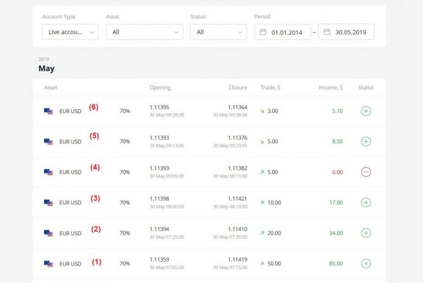Viewport: 423px width, 283px height.
Task: Expand the green plus icon for trade (1)
Action: [366, 264]
